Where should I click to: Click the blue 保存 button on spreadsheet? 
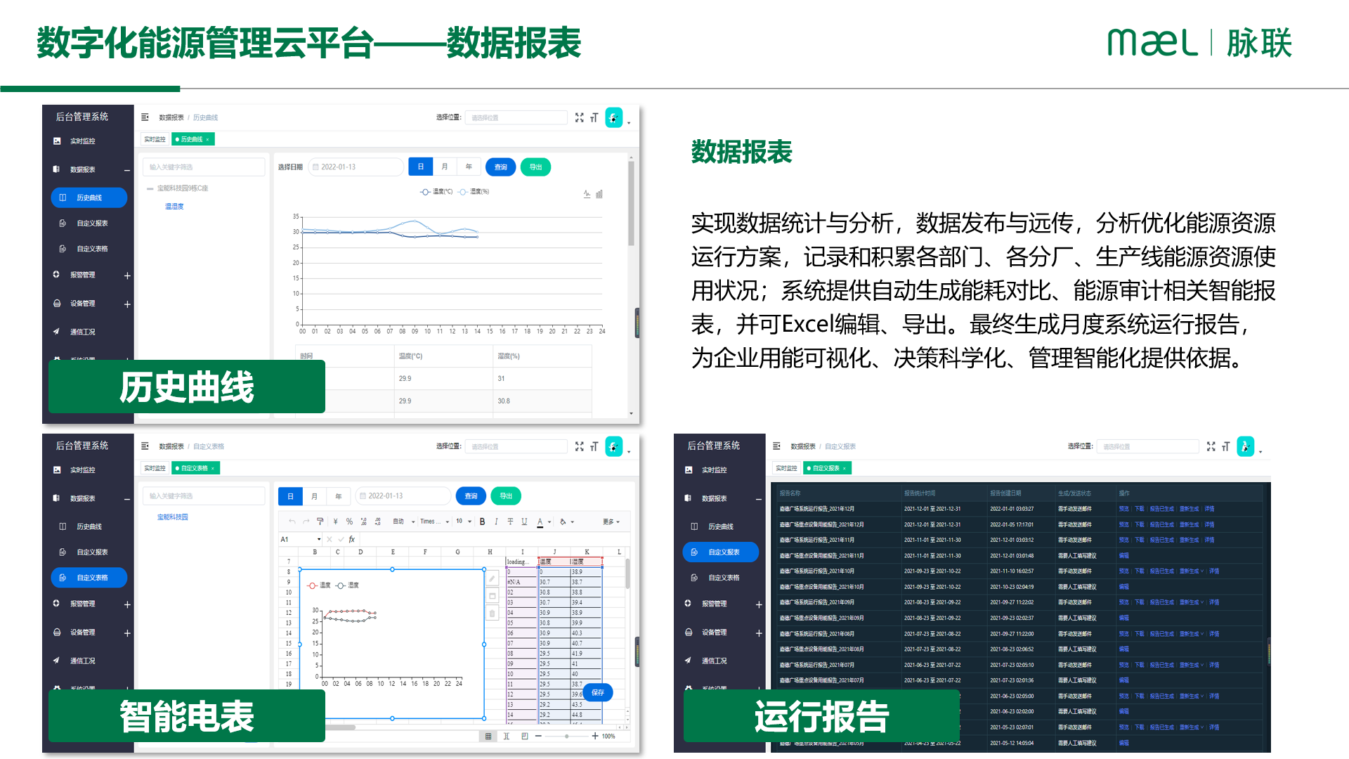(x=598, y=693)
